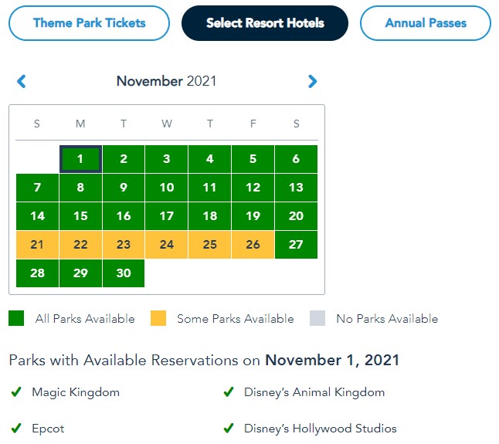The image size is (499, 444).
Task: Click the green checkmark beside Magic Kingdom
Action: [16, 392]
